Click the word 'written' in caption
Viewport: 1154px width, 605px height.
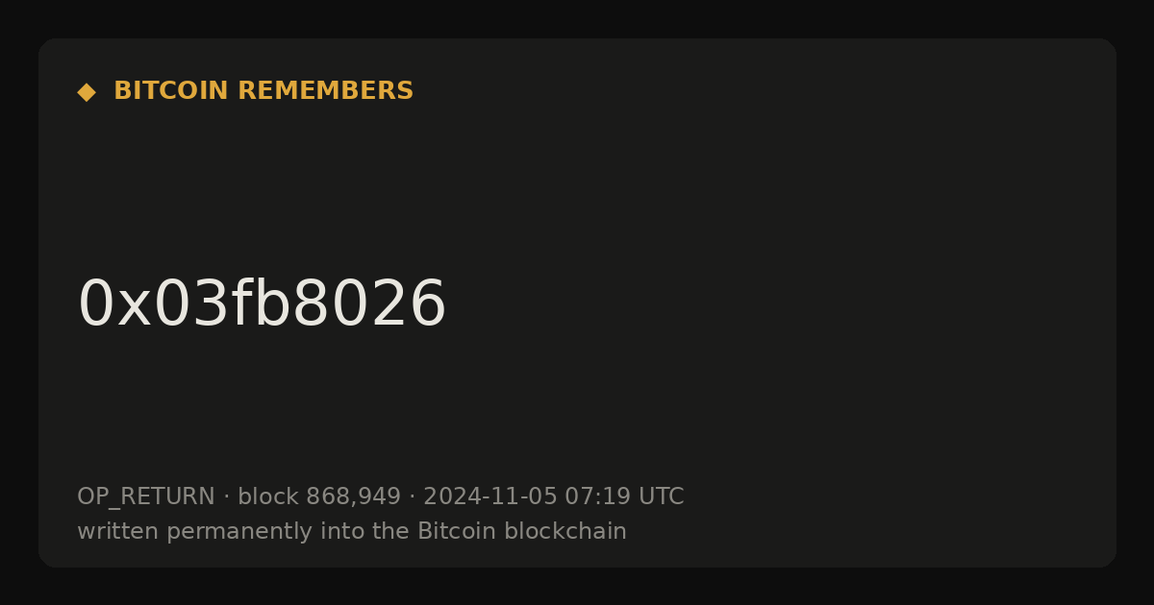click(118, 531)
